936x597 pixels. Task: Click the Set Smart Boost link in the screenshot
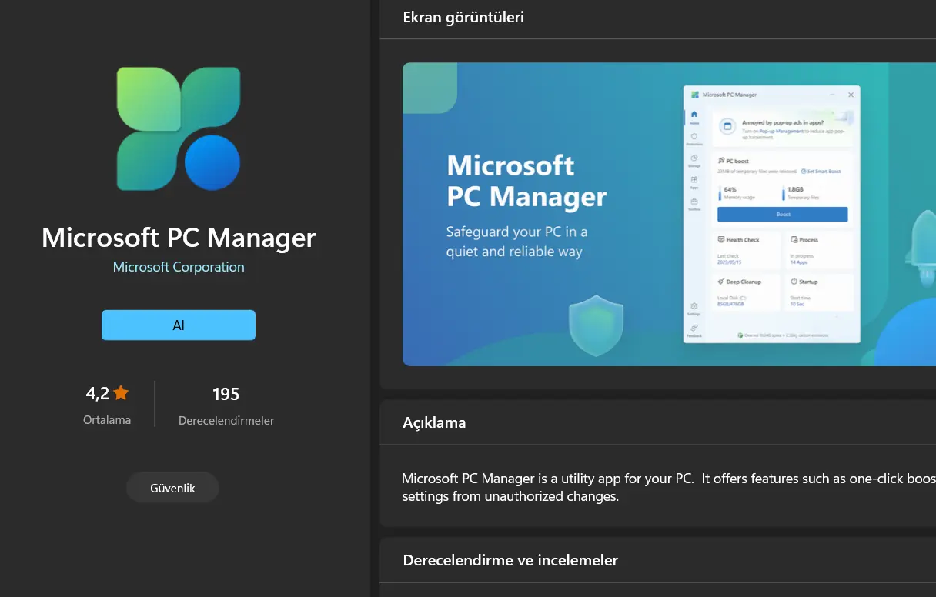tap(821, 172)
